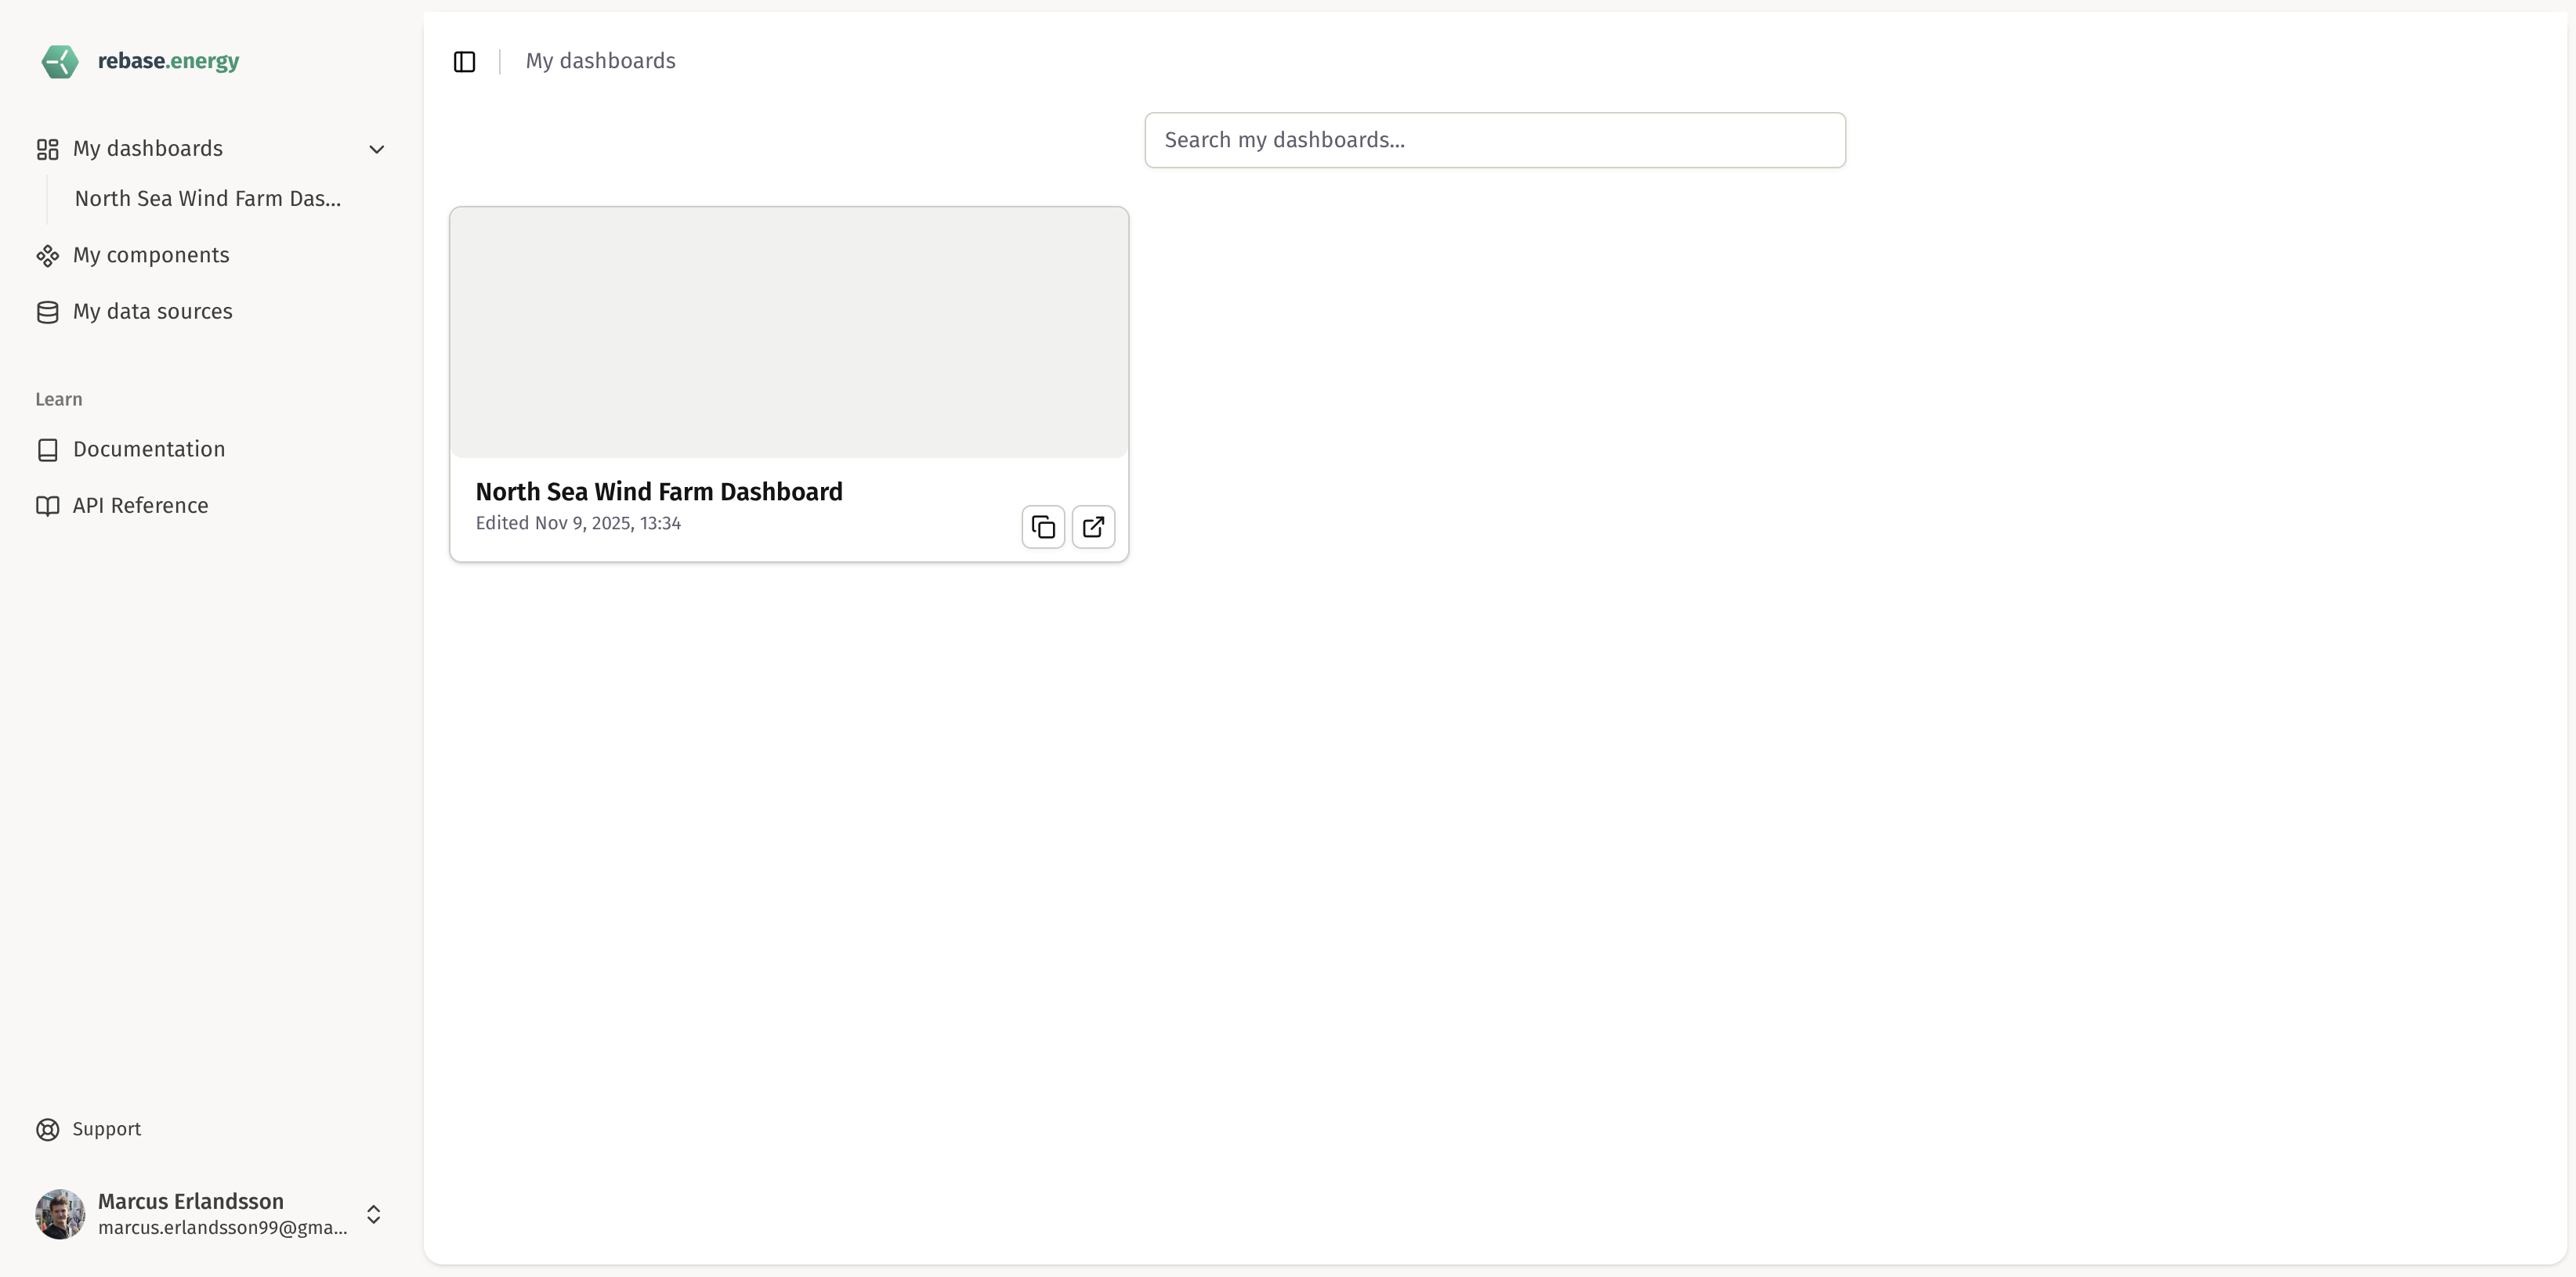The width and height of the screenshot is (2576, 1277).
Task: Click the My dashboards grid icon
Action: tap(47, 148)
